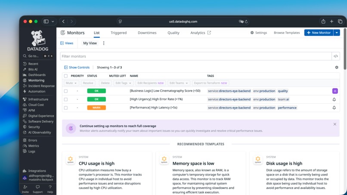The width and height of the screenshot is (347, 195).
Task: Open Metrics in the sidebar
Action: click(31, 146)
